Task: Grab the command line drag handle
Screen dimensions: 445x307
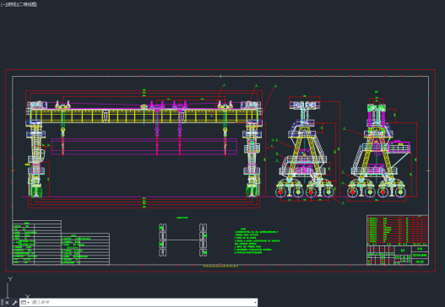Action: click(3, 303)
